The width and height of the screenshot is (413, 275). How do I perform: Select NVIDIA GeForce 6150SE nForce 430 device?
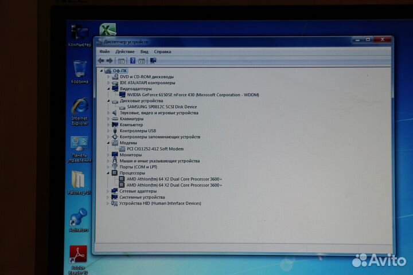tap(193, 95)
